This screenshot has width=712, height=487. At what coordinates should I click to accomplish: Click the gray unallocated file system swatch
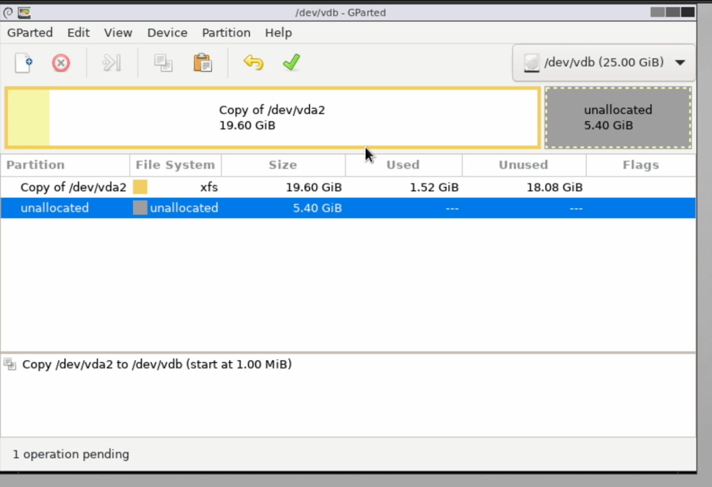(x=140, y=208)
